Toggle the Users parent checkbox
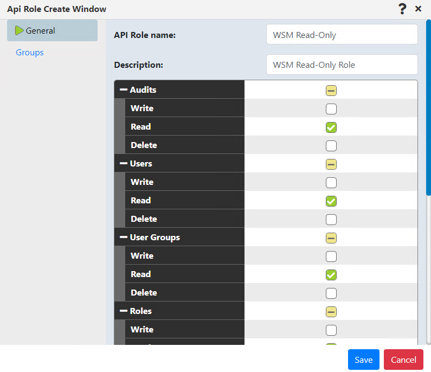Viewport: 431px width, 372px height. [x=331, y=164]
